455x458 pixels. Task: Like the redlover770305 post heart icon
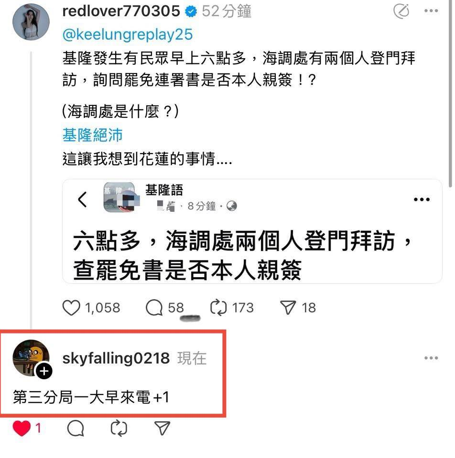point(71,308)
